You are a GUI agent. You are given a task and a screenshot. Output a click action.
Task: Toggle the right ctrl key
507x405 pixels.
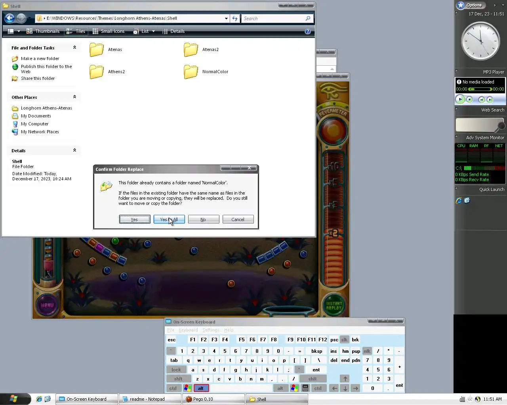click(318, 388)
